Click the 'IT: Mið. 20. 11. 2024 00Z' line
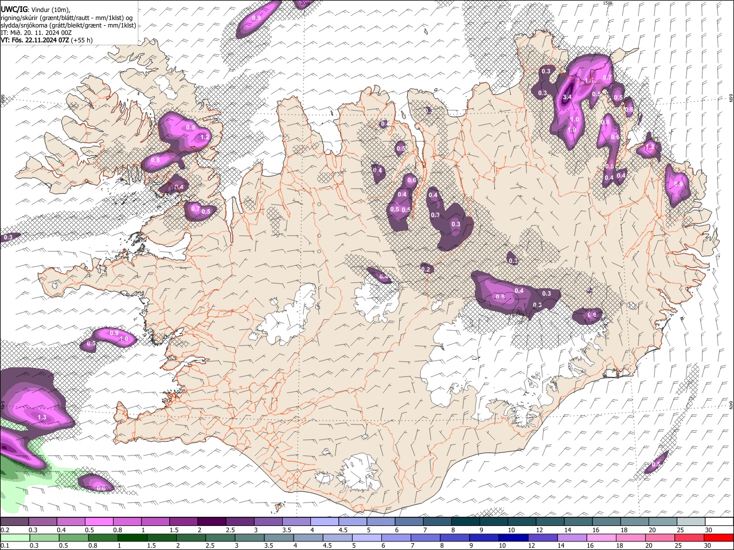This screenshot has width=734, height=550. (x=36, y=33)
